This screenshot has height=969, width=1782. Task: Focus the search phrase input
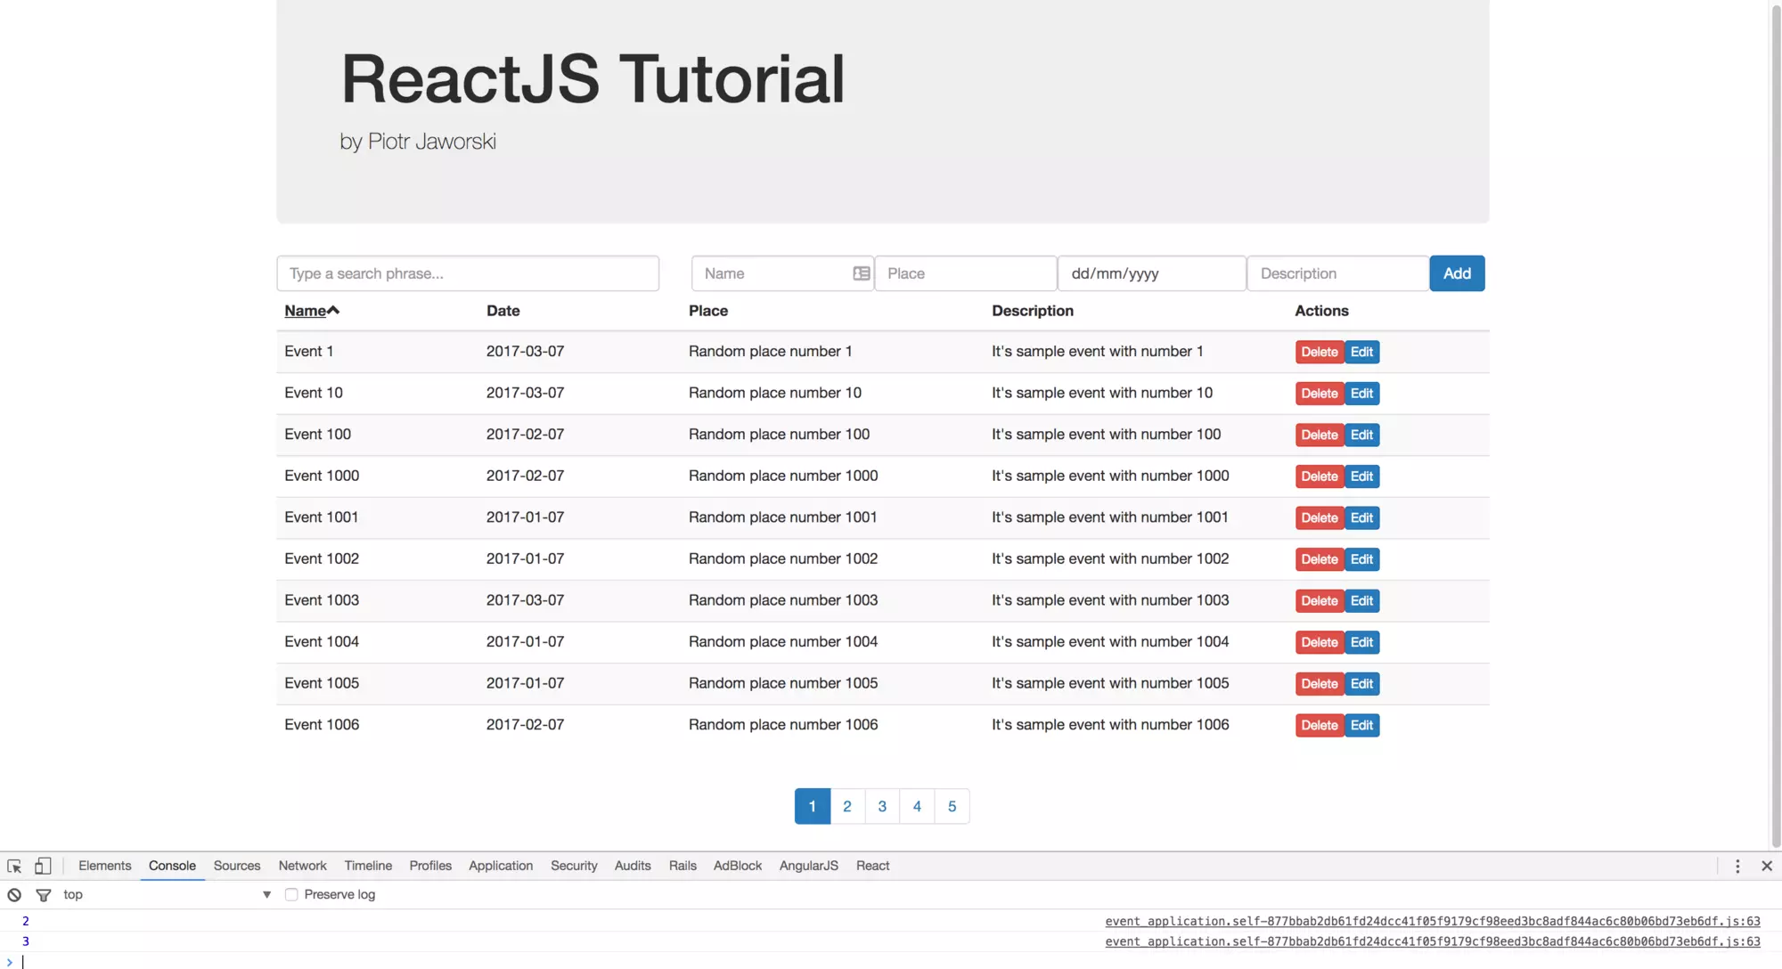(x=468, y=273)
